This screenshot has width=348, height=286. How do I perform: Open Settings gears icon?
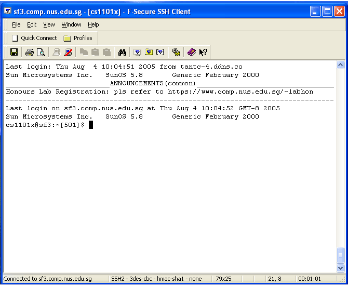176,53
